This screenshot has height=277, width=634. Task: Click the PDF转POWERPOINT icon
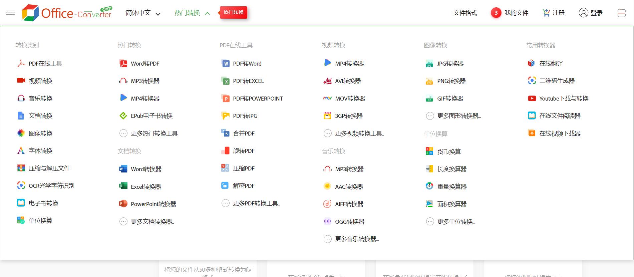226,98
